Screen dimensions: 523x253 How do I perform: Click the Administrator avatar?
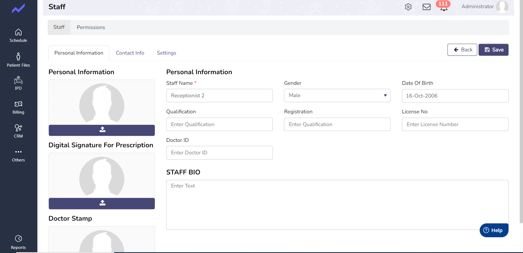point(502,7)
